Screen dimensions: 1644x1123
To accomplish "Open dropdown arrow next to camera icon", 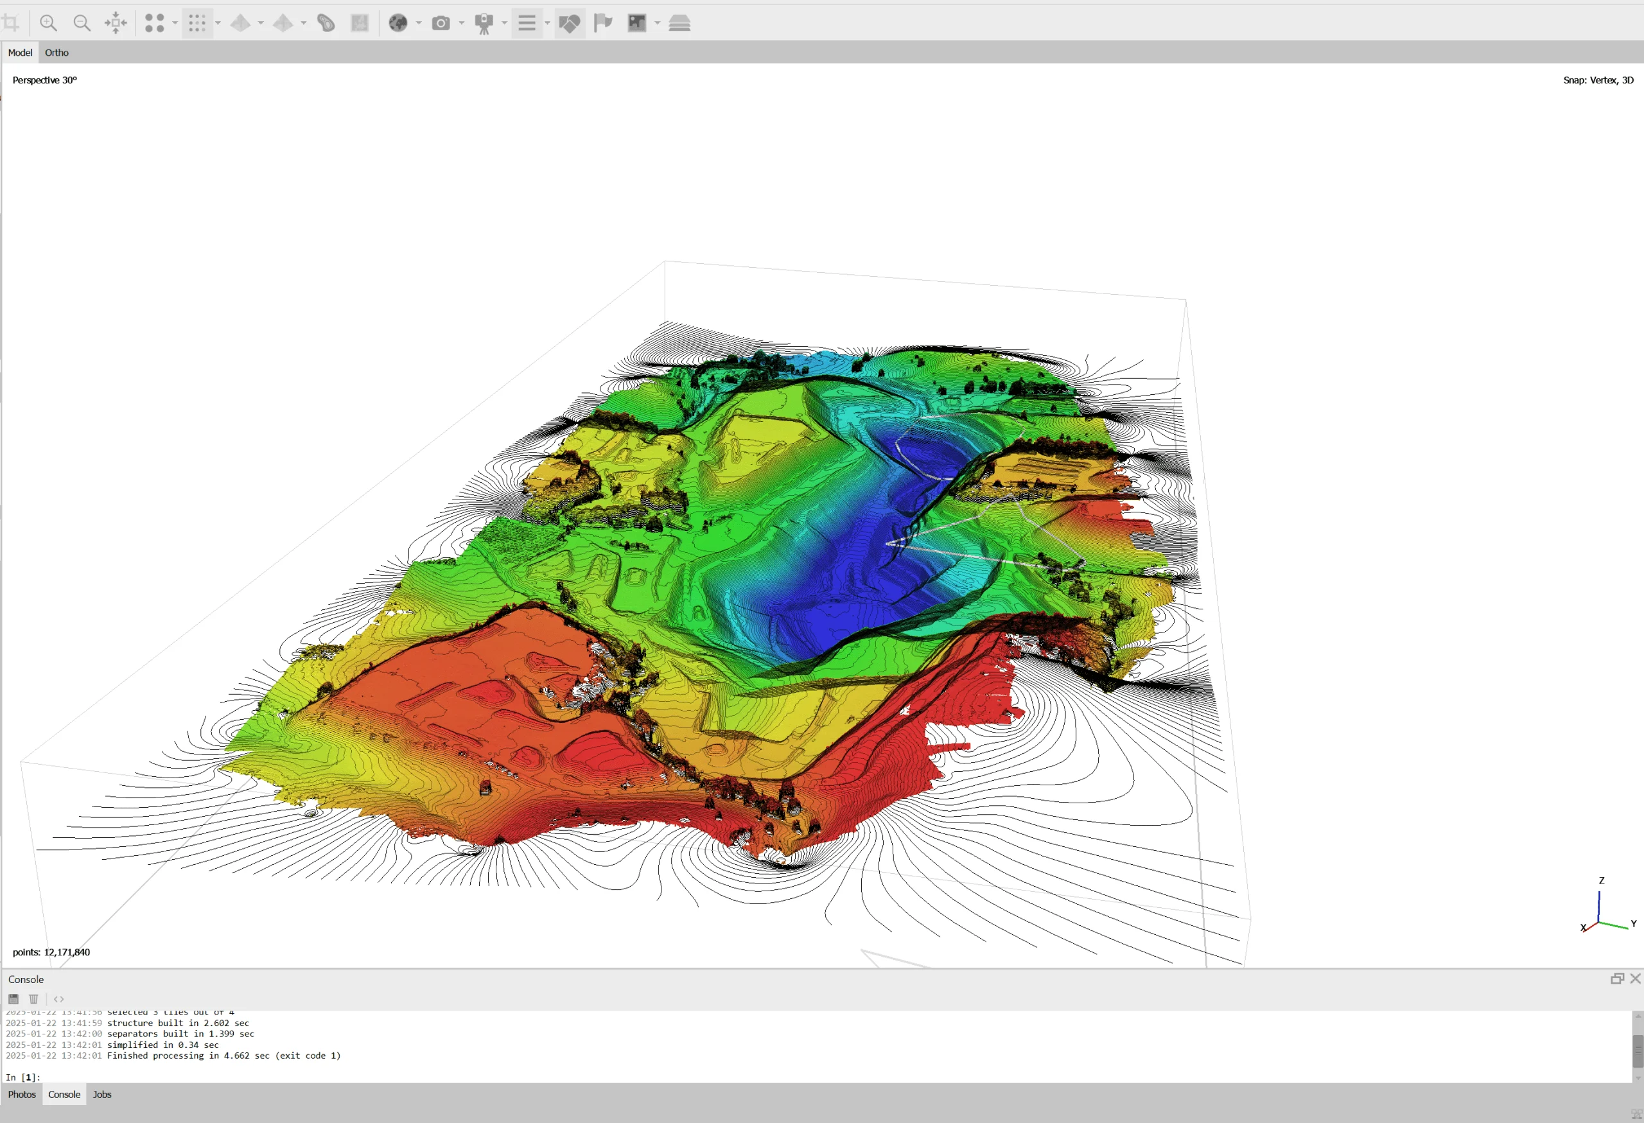I will pos(461,22).
